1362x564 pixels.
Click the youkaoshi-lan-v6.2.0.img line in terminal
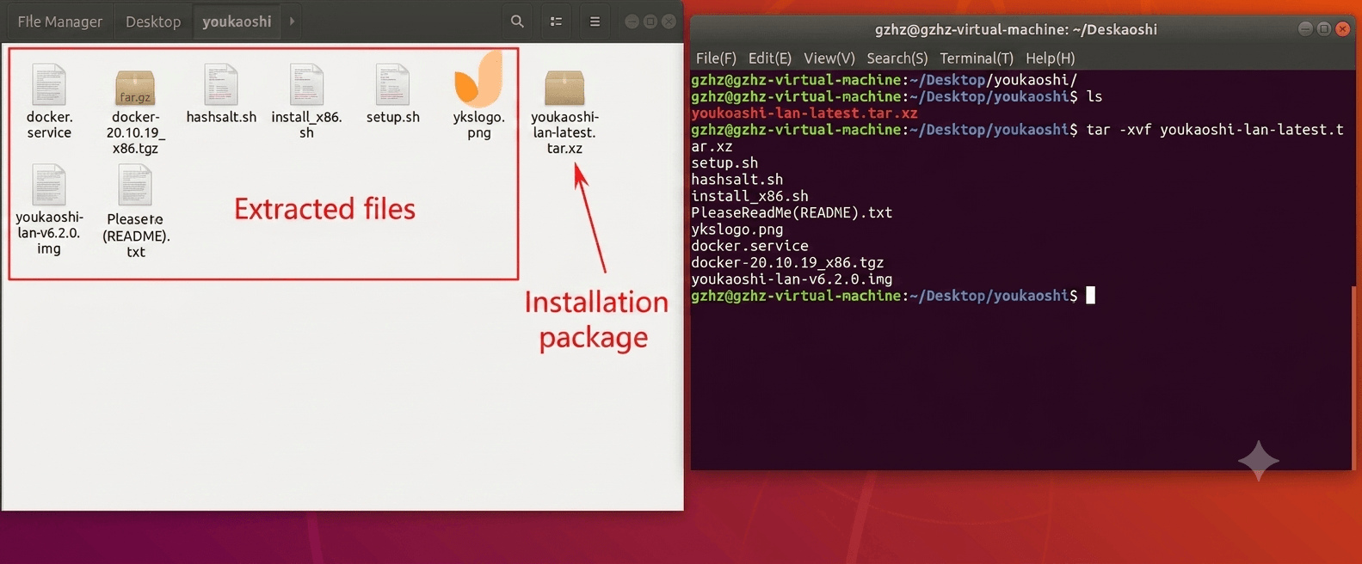coord(792,279)
